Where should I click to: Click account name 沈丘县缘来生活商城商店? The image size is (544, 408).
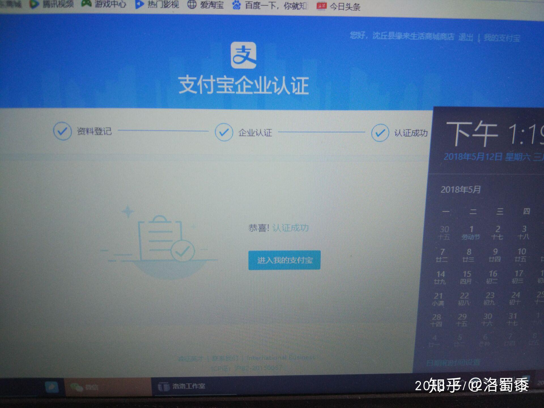click(413, 36)
